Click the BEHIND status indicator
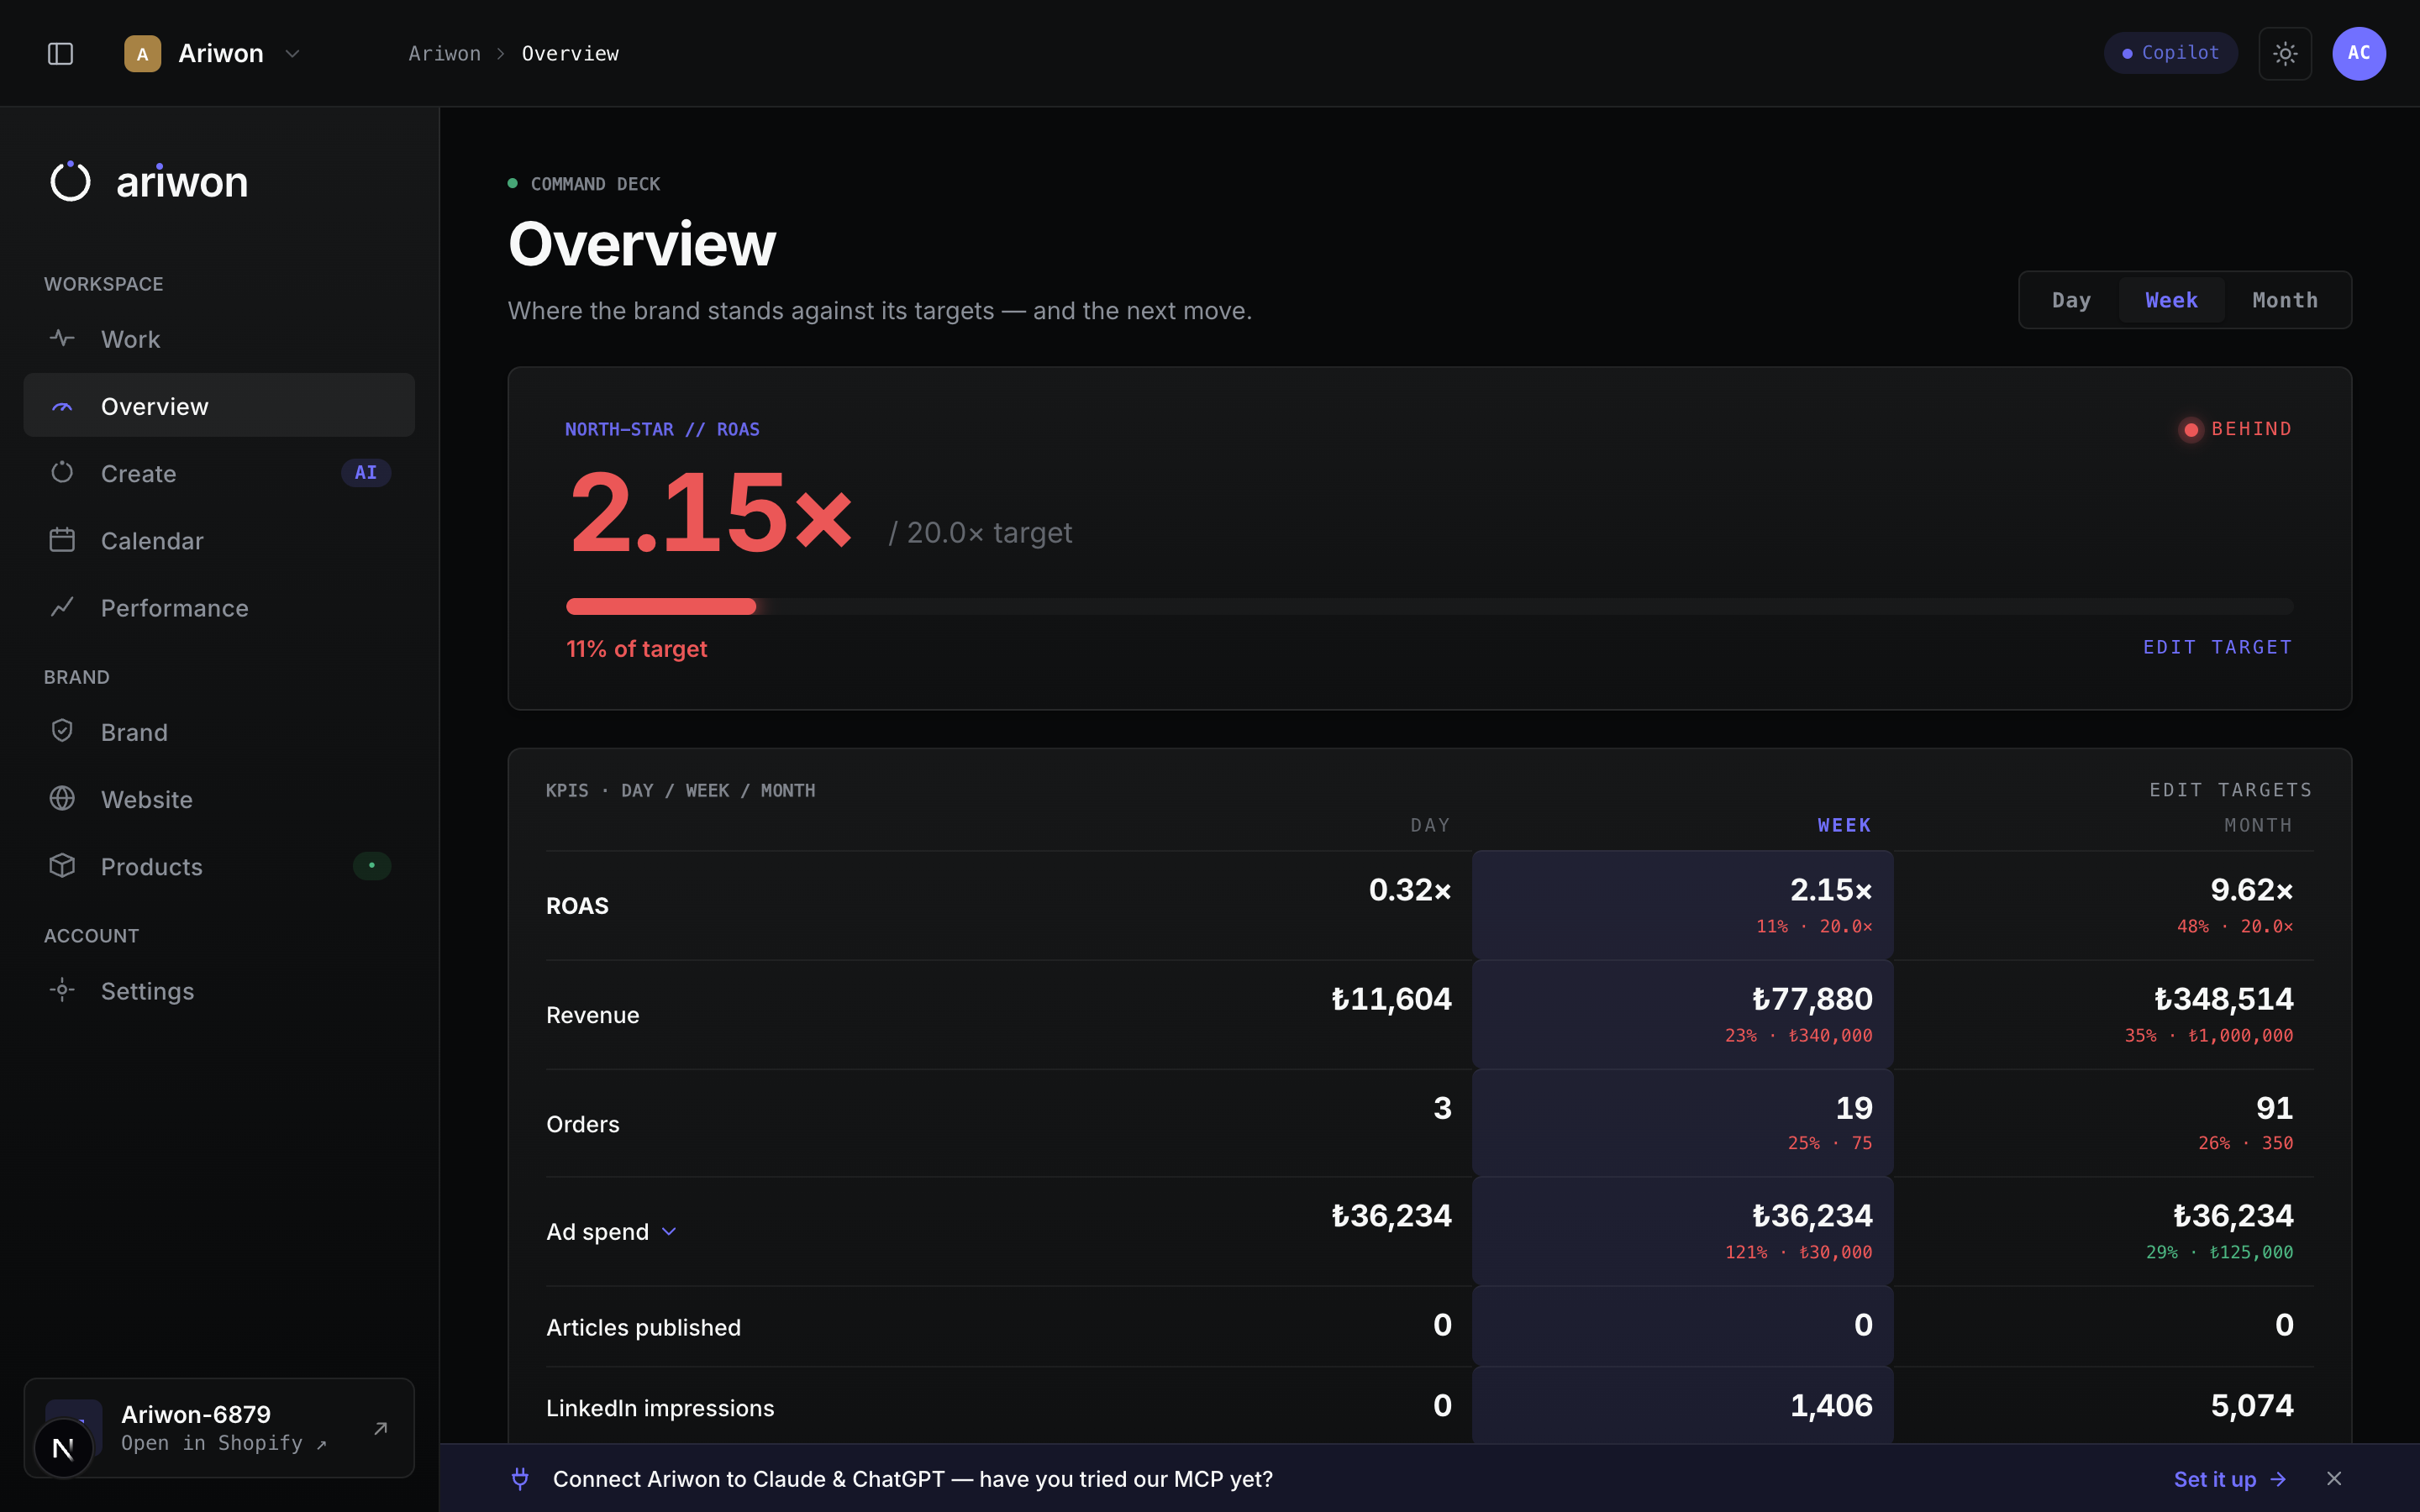The height and width of the screenshot is (1512, 2420). 2236,429
